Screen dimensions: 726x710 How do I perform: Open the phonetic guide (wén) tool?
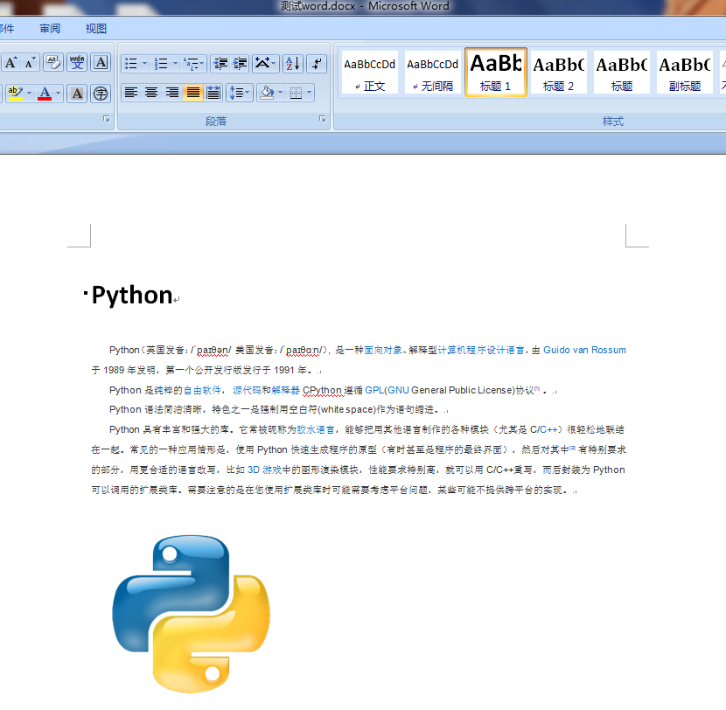pos(77,63)
